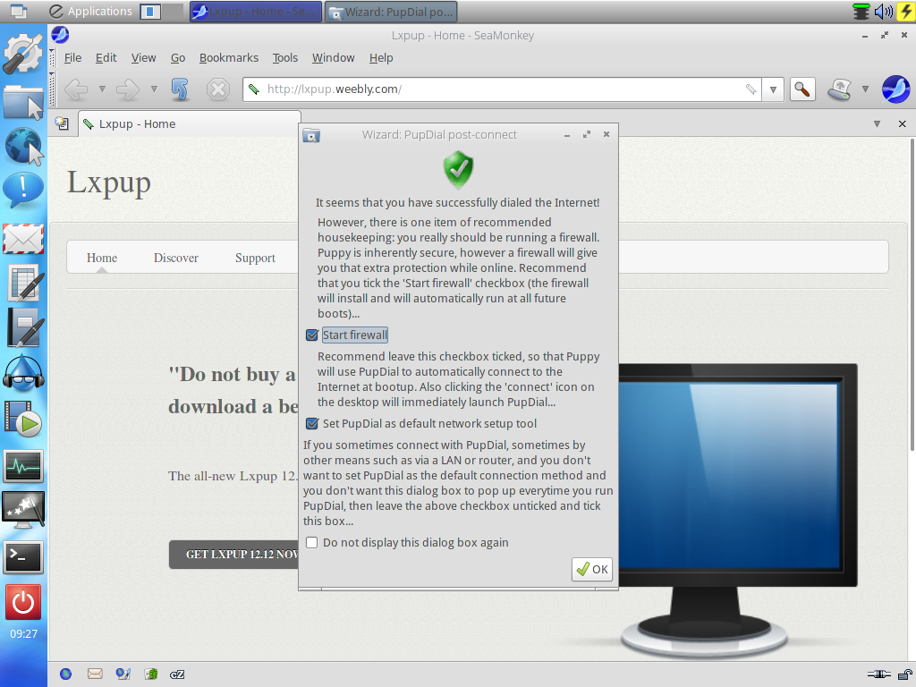Launch the video player from the dock

click(x=23, y=419)
